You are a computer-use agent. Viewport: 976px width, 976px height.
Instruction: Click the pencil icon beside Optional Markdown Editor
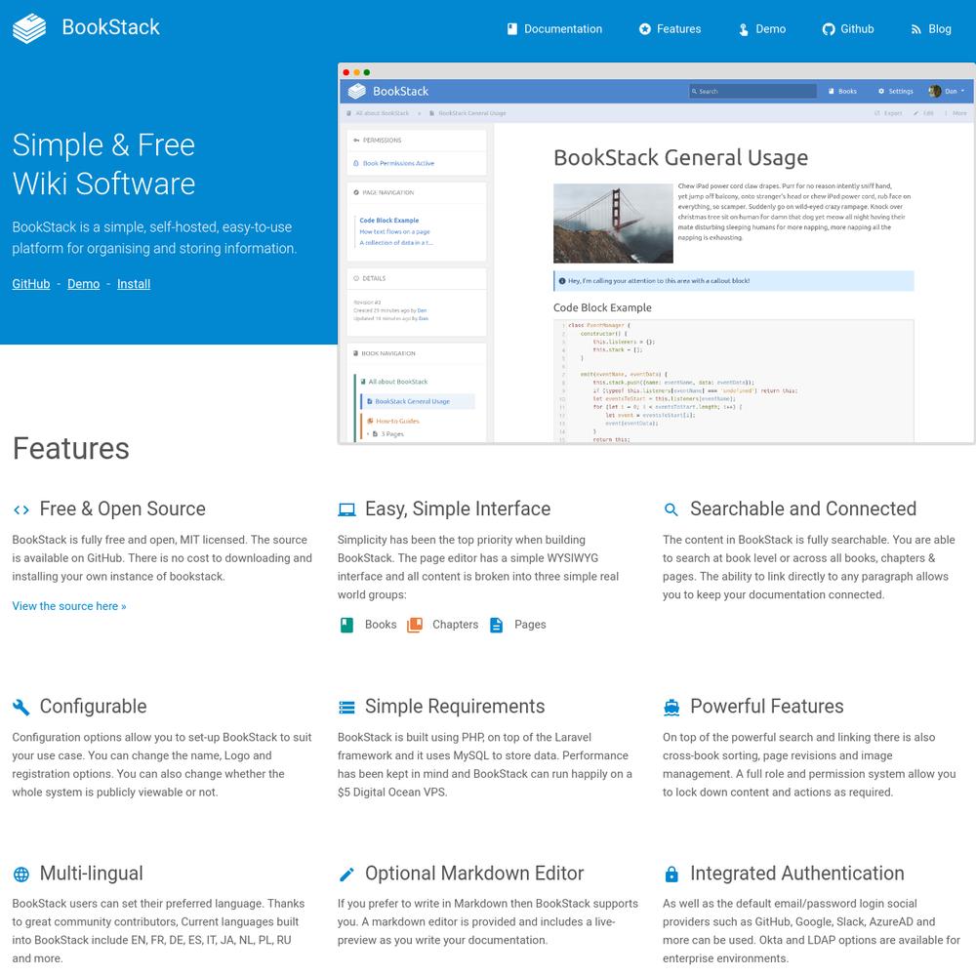pyautogui.click(x=346, y=874)
